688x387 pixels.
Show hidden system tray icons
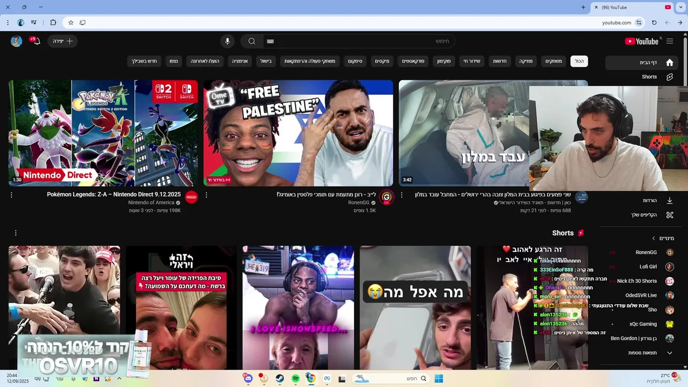click(x=119, y=378)
